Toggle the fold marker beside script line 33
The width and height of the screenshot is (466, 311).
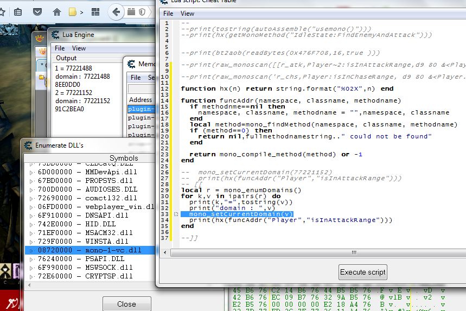point(175,214)
